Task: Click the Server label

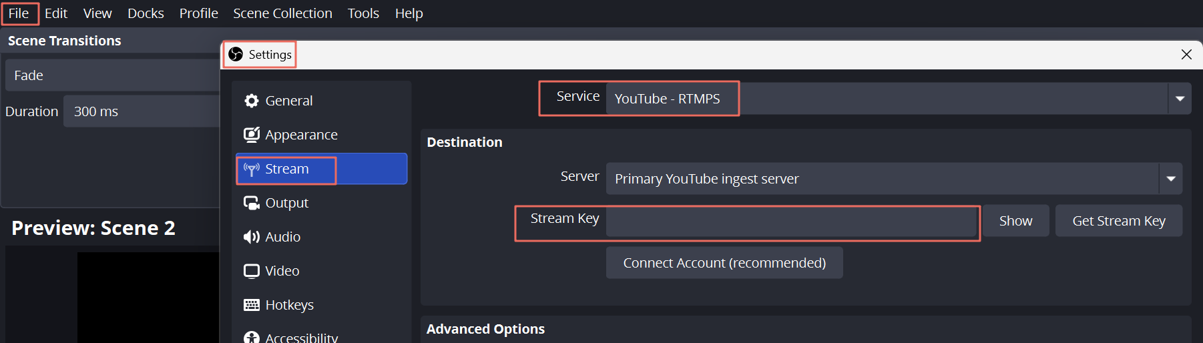Action: click(579, 176)
